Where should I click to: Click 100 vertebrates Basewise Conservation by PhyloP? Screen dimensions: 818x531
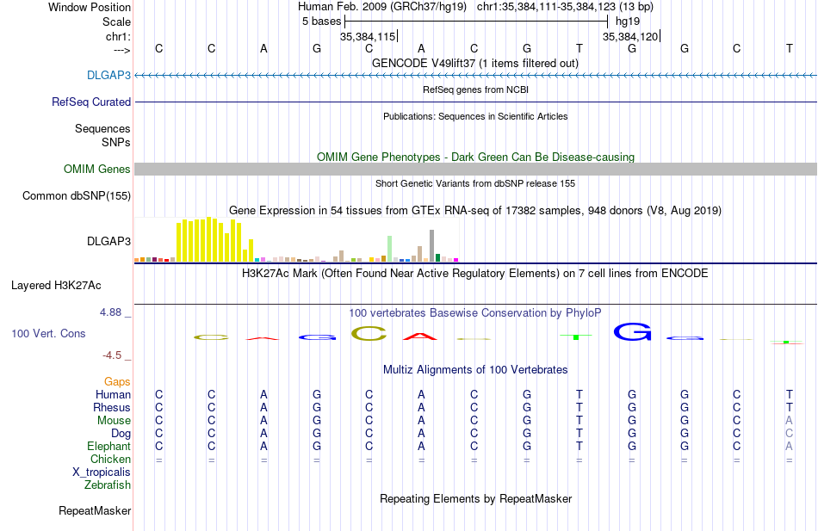click(x=475, y=313)
